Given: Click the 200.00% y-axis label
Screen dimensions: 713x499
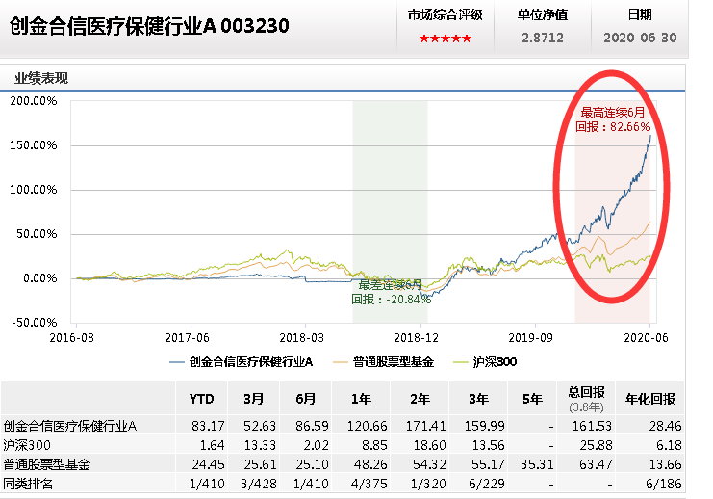Looking at the screenshot, I should tap(34, 100).
